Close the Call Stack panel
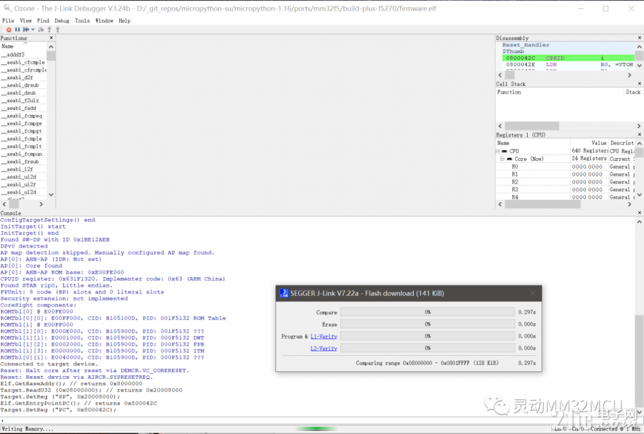 click(640, 84)
